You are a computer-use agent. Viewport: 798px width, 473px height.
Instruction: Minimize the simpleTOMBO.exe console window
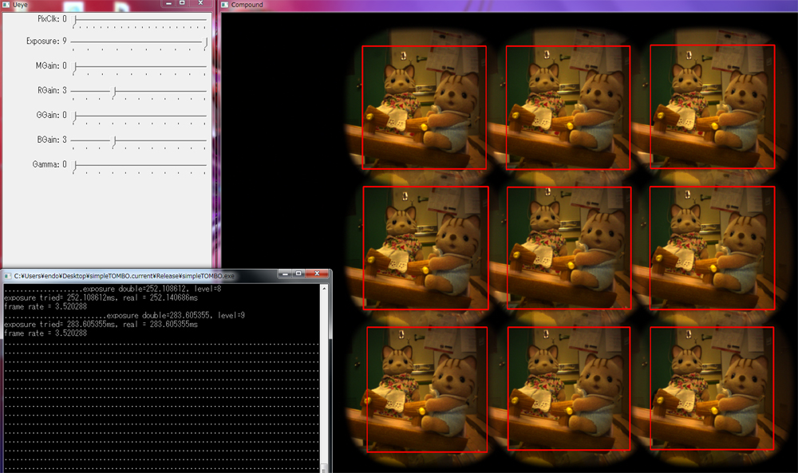point(285,274)
